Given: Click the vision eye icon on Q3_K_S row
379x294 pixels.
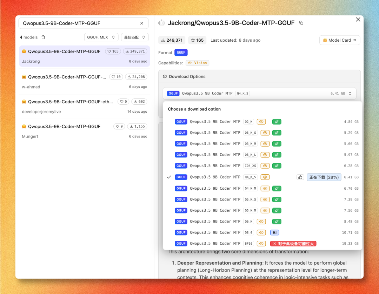Looking at the screenshot, I should point(265,133).
